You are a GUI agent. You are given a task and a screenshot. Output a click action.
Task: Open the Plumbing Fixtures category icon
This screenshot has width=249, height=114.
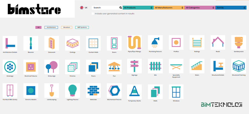[x=155, y=43]
